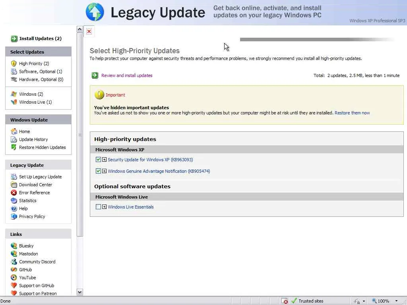
Task: Open Restore Hidden Updates page
Action: point(42,147)
